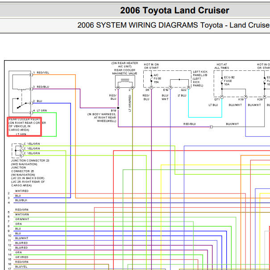Click the "BLU/YEL" label on wire 17
Image resolution: width=270 pixels, height=270 pixels.
pyautogui.click(x=21, y=267)
